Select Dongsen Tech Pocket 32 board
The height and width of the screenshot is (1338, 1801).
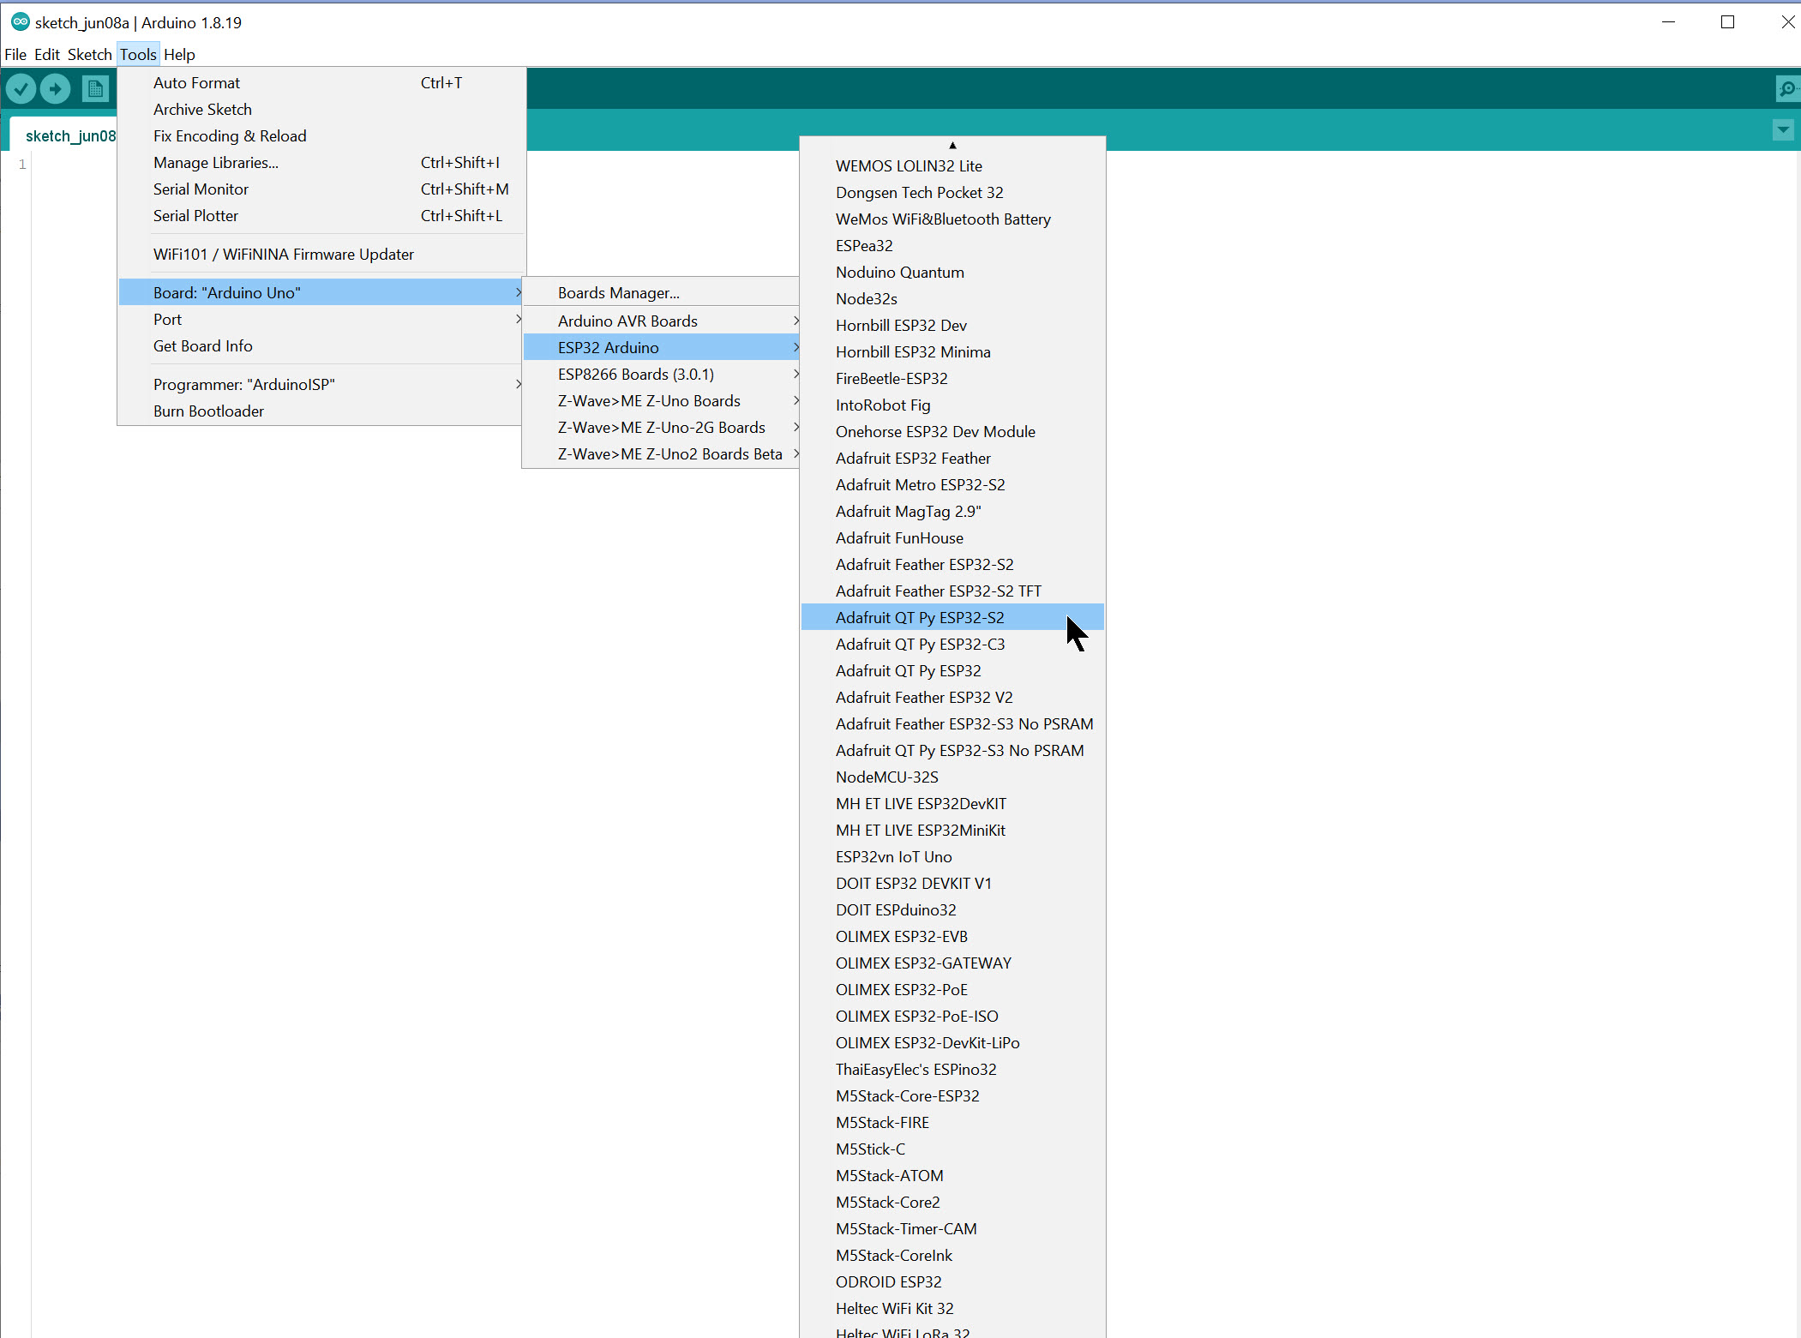click(952, 193)
